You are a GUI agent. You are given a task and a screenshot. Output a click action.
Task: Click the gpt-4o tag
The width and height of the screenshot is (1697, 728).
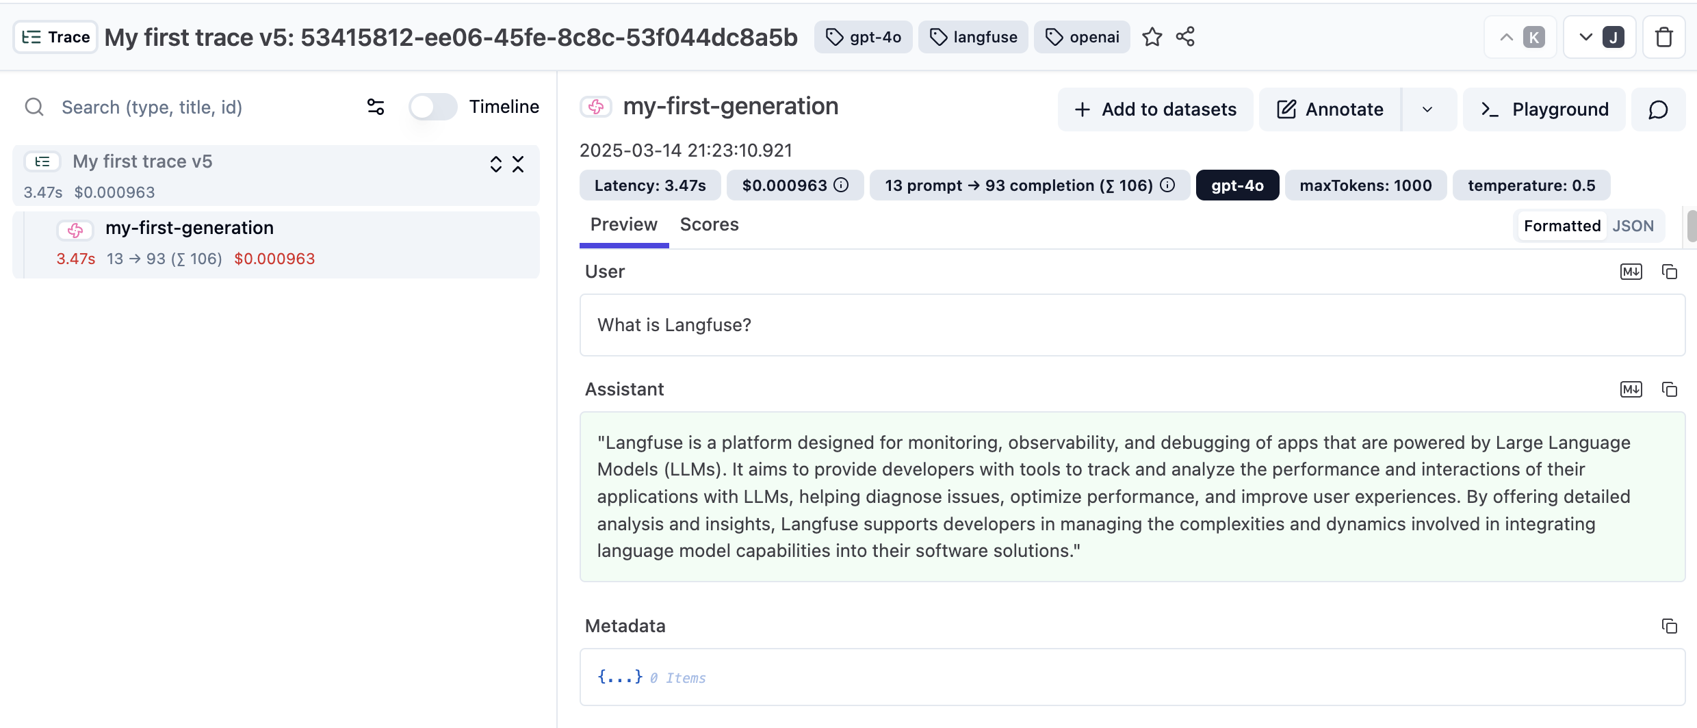[864, 37]
